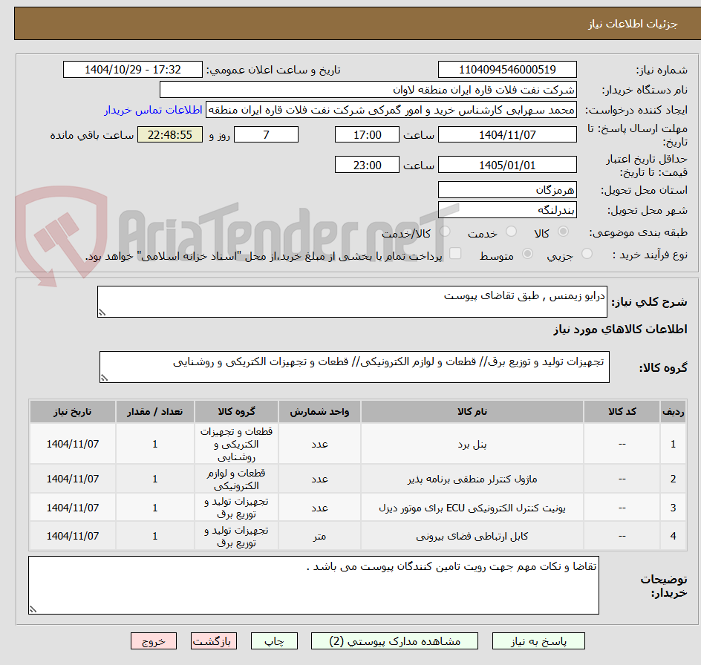The image size is (701, 665).
Task: Click the بندرلنگه city field
Action: click(x=507, y=209)
